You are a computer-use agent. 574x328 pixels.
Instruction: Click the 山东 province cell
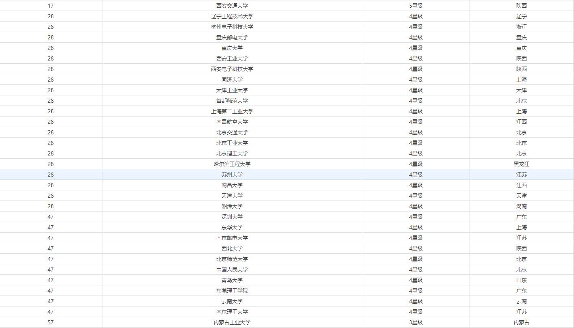click(x=522, y=280)
